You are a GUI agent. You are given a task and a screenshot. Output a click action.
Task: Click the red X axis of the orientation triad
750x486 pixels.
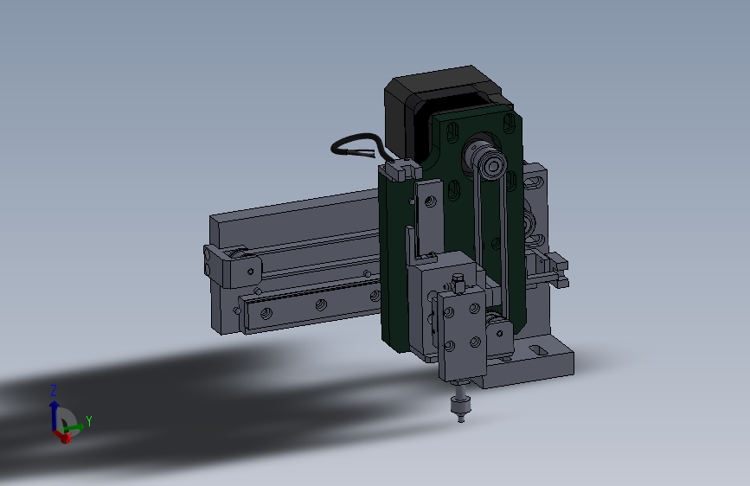click(x=61, y=436)
